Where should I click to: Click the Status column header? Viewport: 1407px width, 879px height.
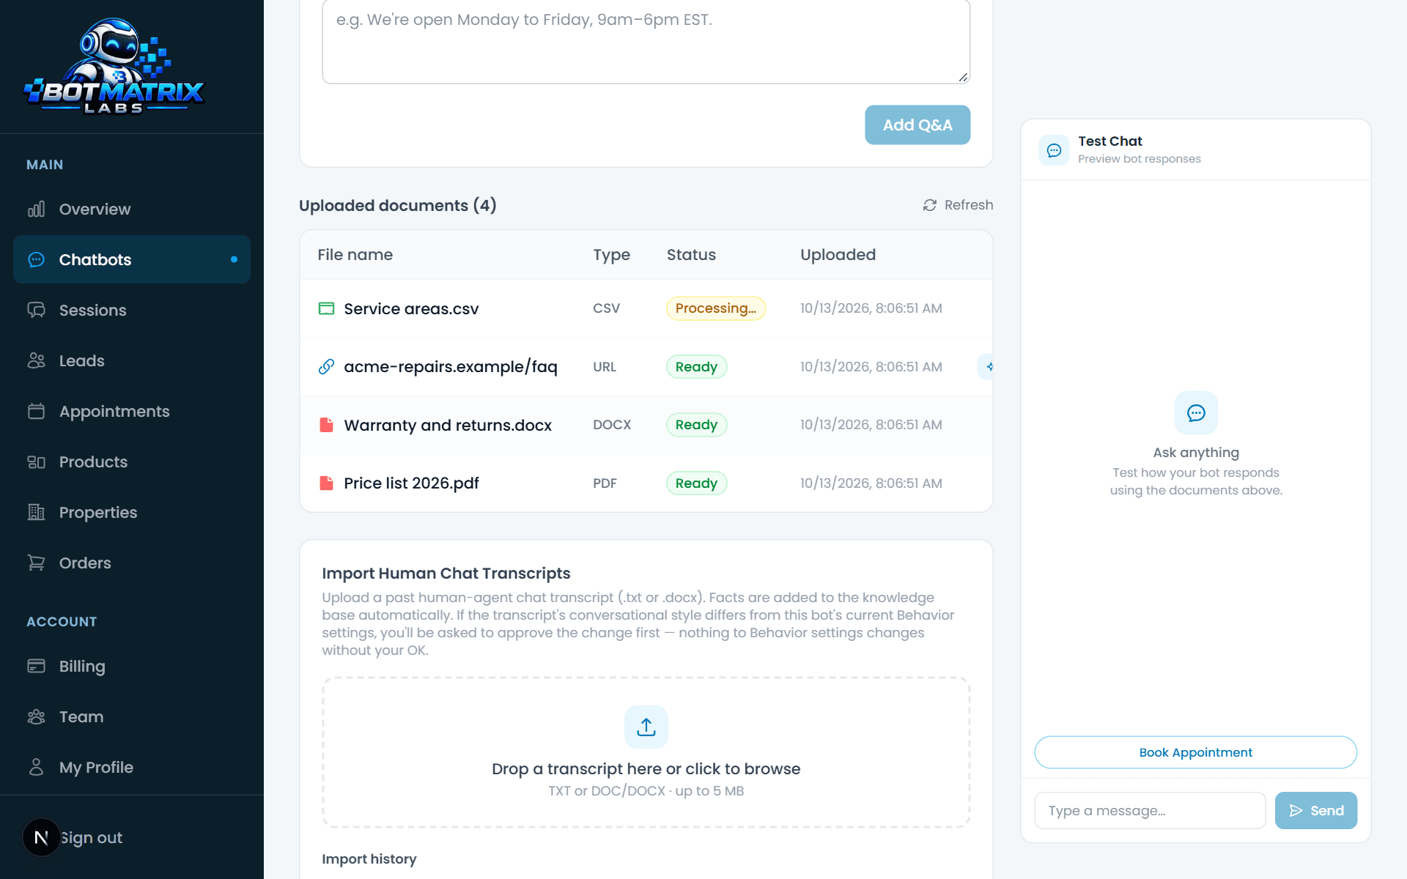[x=691, y=255]
